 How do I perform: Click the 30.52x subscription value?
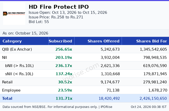click(65, 82)
